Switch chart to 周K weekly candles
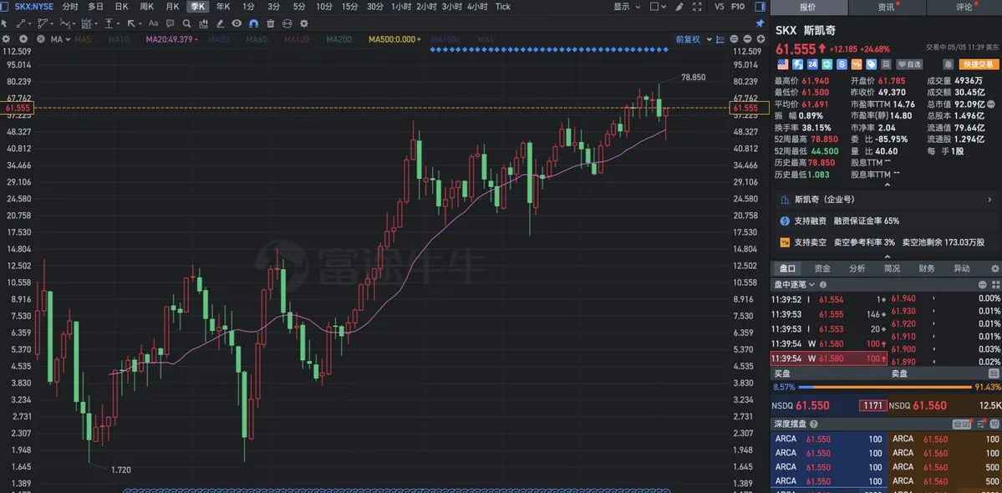 tap(146, 7)
